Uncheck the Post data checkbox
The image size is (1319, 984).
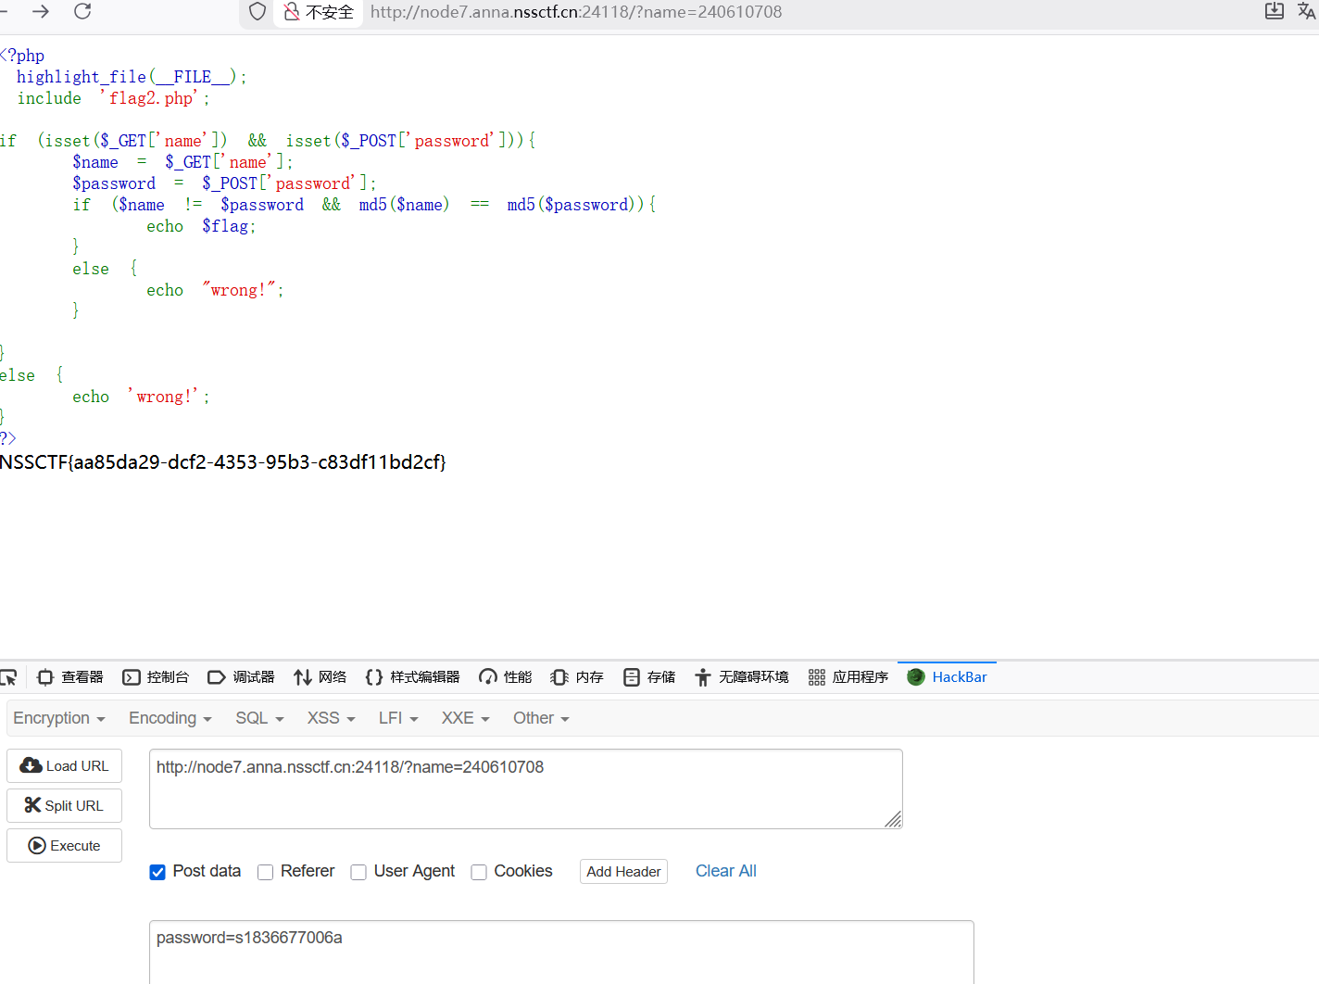(x=157, y=872)
